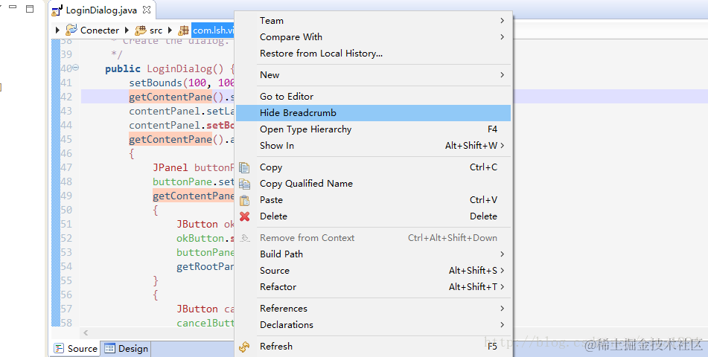Open the References submenu
Viewport: 708px width, 357px height.
374,308
